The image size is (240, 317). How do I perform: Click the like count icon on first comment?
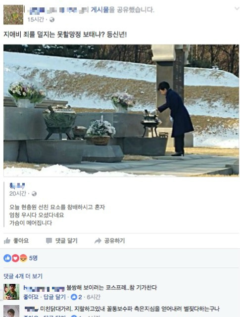pos(74,297)
